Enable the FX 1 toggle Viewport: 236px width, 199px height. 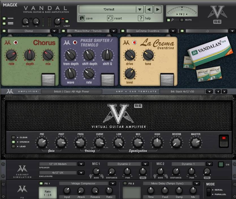41,183
